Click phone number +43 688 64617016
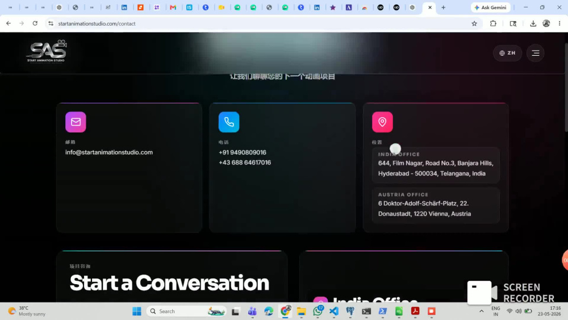 [245, 163]
